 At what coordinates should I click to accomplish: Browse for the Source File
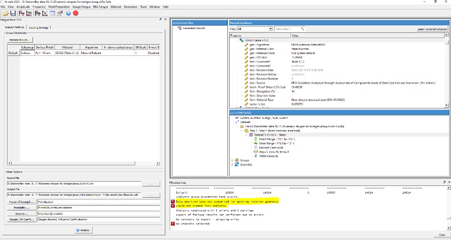(x=151, y=184)
